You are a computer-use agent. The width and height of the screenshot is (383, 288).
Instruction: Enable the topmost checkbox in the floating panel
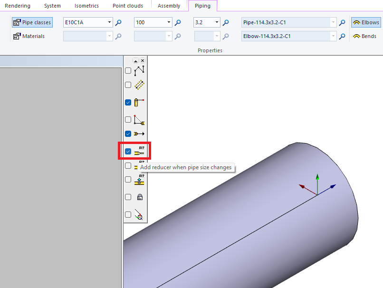point(128,70)
